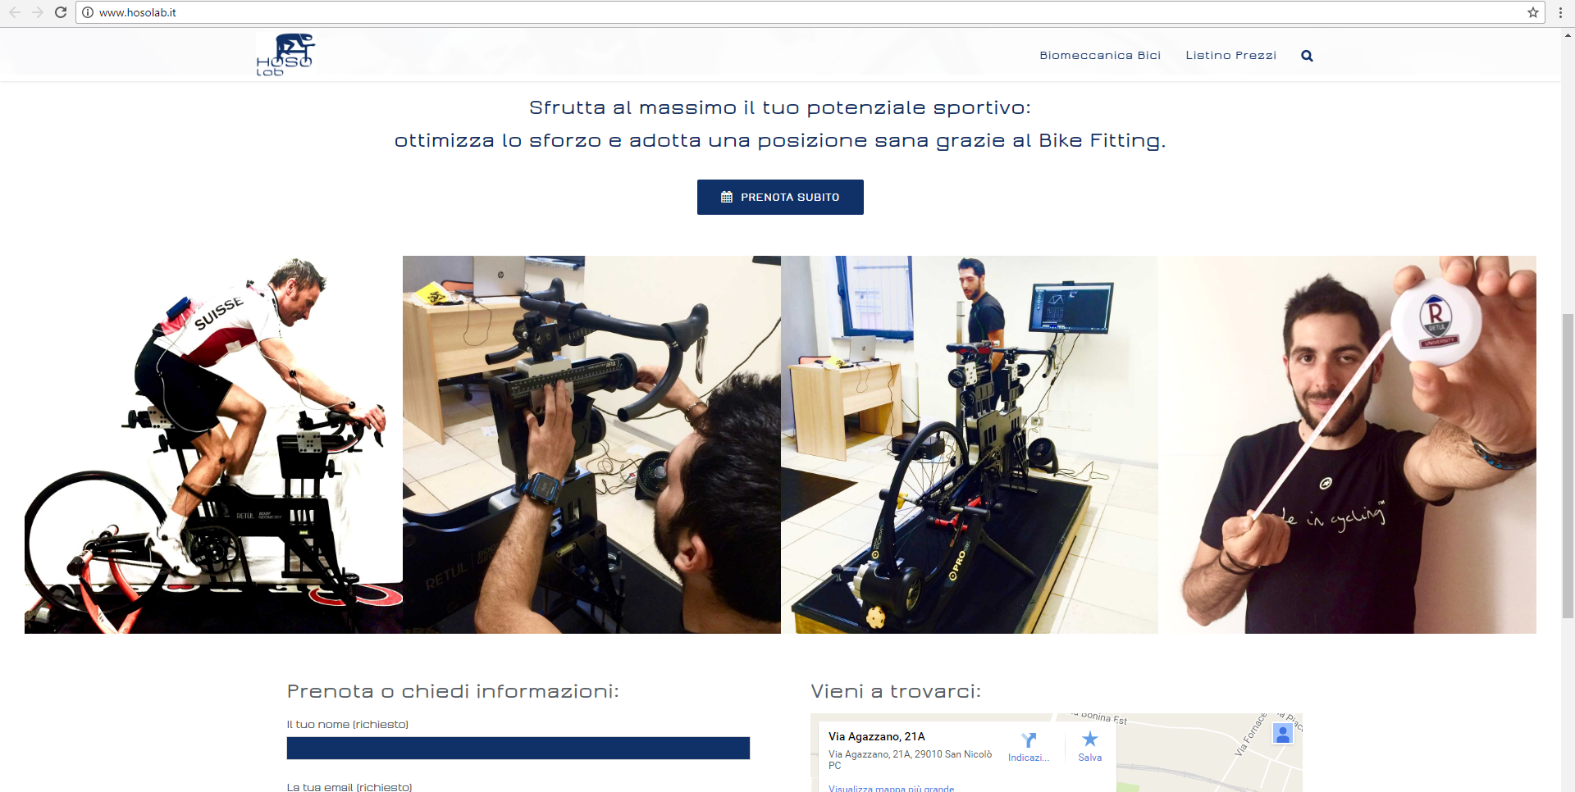Click the 'La tua email (richiesto)' label
1575x792 pixels.
[x=349, y=787]
